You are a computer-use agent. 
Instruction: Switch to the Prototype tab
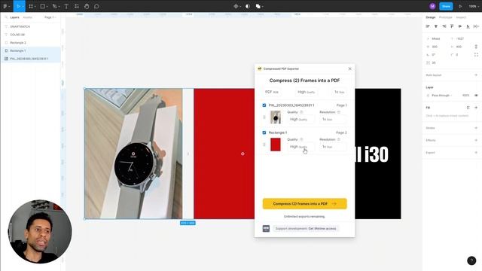pos(445,17)
